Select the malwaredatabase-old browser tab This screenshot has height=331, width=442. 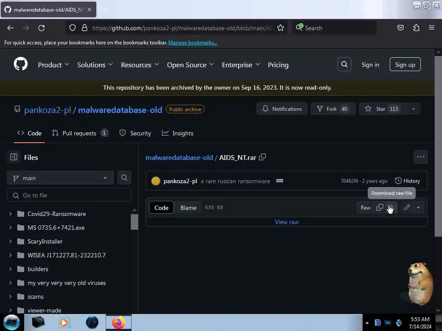(48, 9)
